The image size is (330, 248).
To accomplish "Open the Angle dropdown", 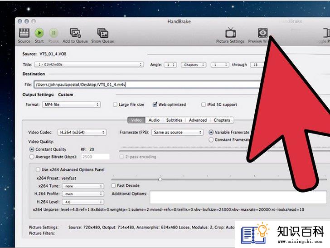I will click(170, 65).
